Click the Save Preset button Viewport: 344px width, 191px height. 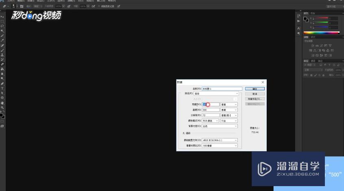(x=255, y=99)
